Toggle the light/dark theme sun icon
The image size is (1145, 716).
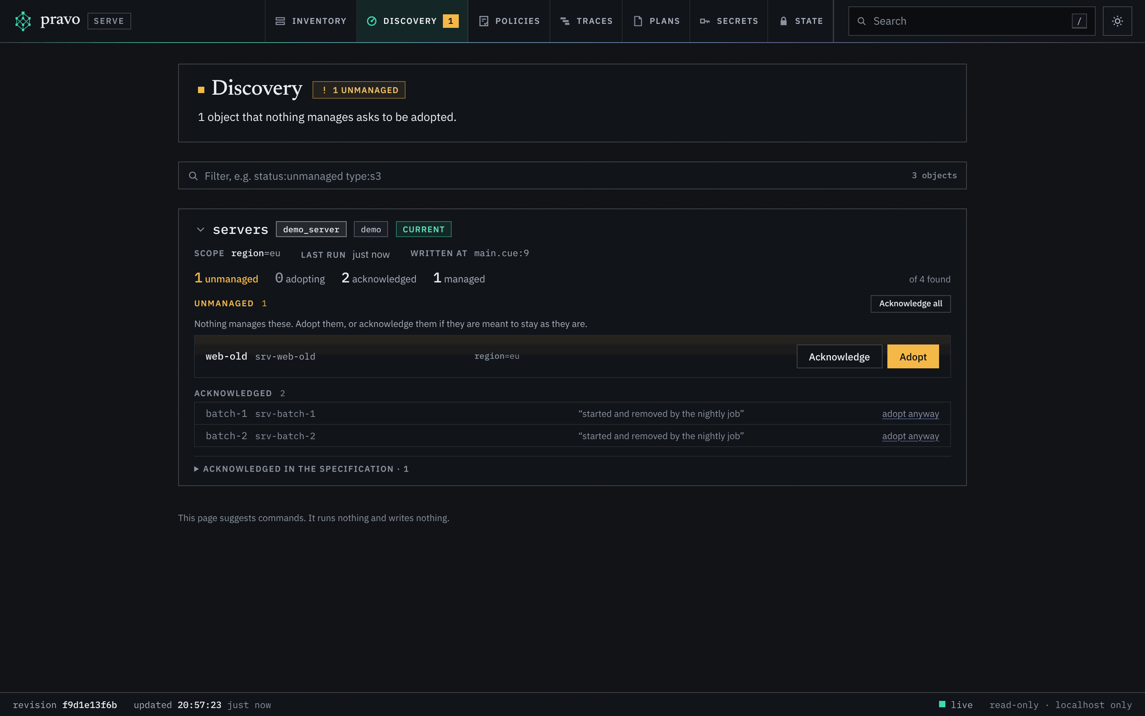1117,21
